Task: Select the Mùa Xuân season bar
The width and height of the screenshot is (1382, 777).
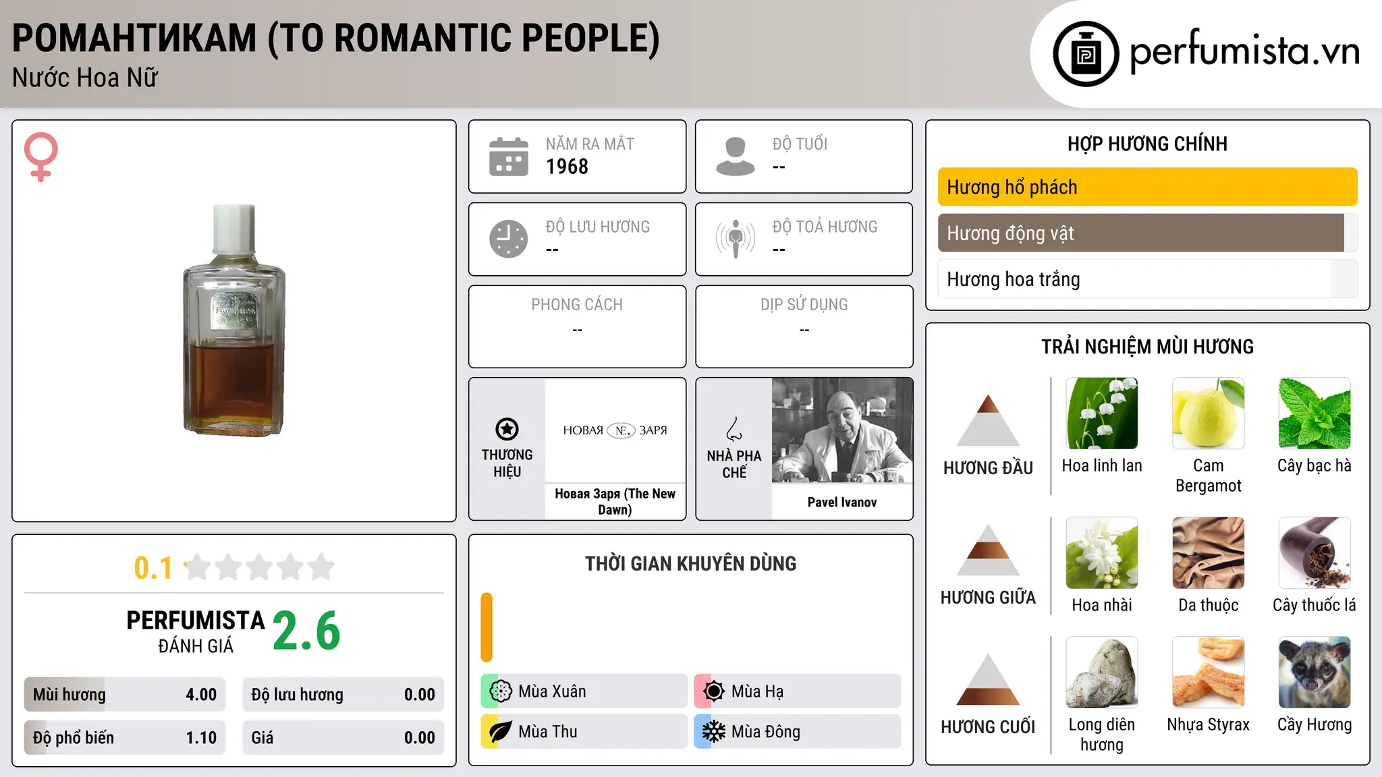Action: (584, 691)
